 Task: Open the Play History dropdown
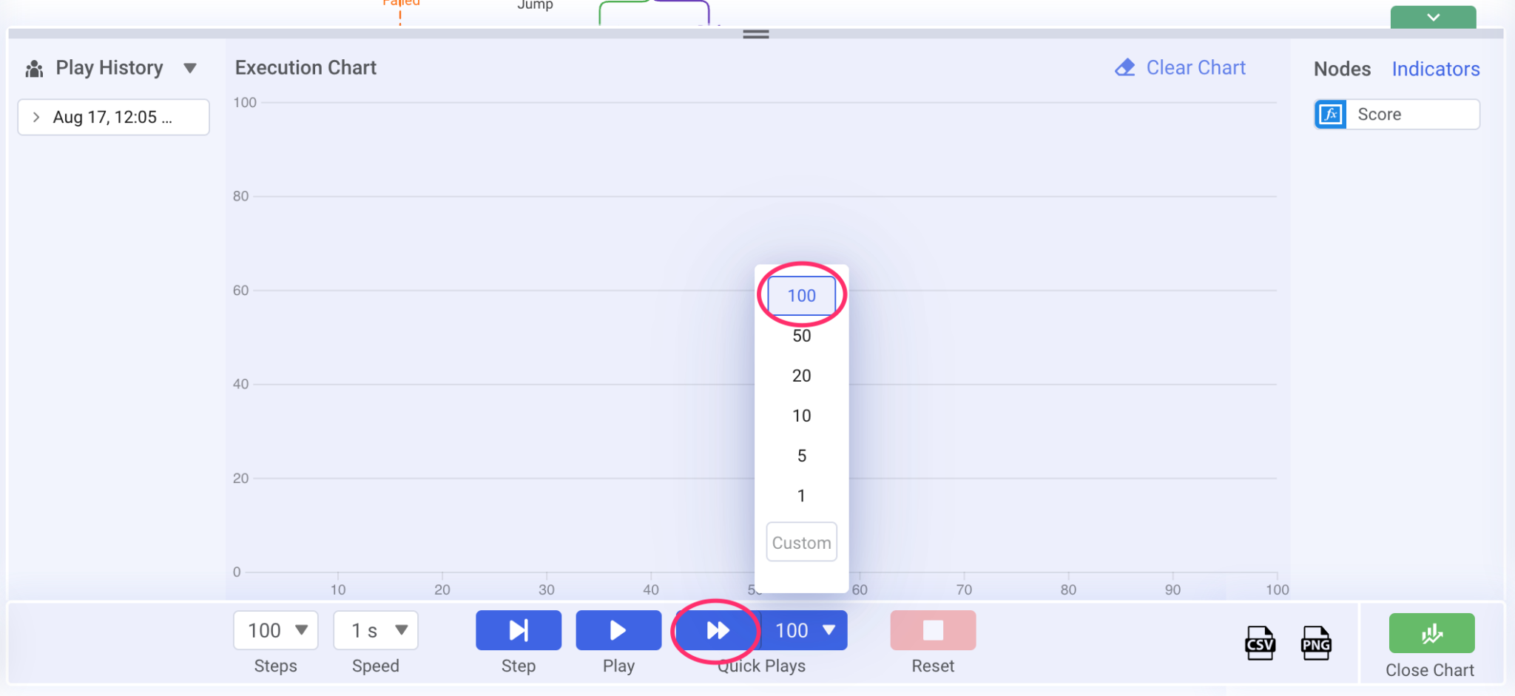click(189, 67)
